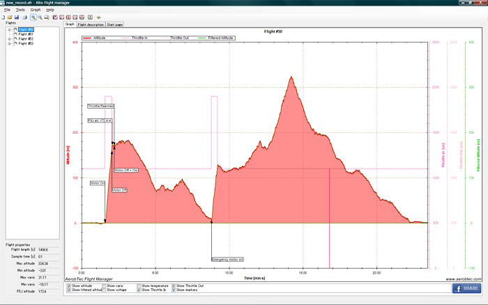Viewport: 488px width, 305px height.
Task: Click the glider icon beside Flight #53
Action: (15, 44)
